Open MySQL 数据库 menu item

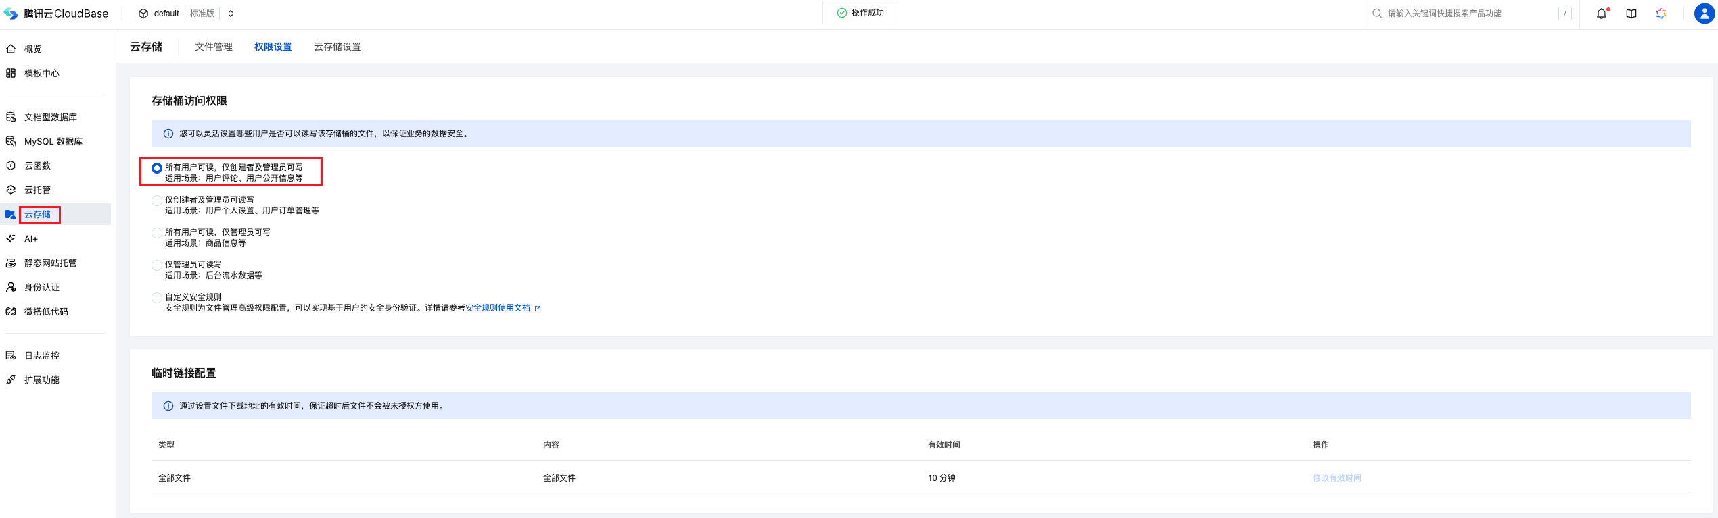coord(53,141)
